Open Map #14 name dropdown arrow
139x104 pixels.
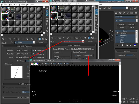[83, 41]
